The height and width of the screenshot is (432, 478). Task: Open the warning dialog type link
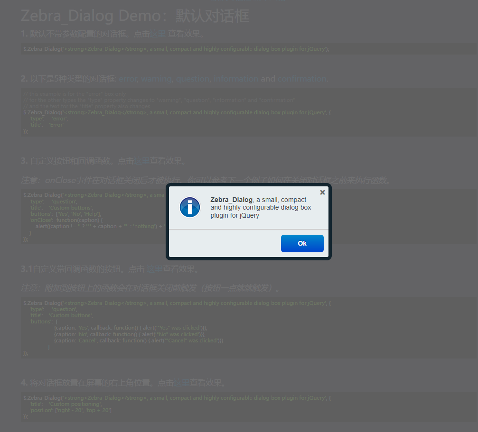click(x=156, y=79)
